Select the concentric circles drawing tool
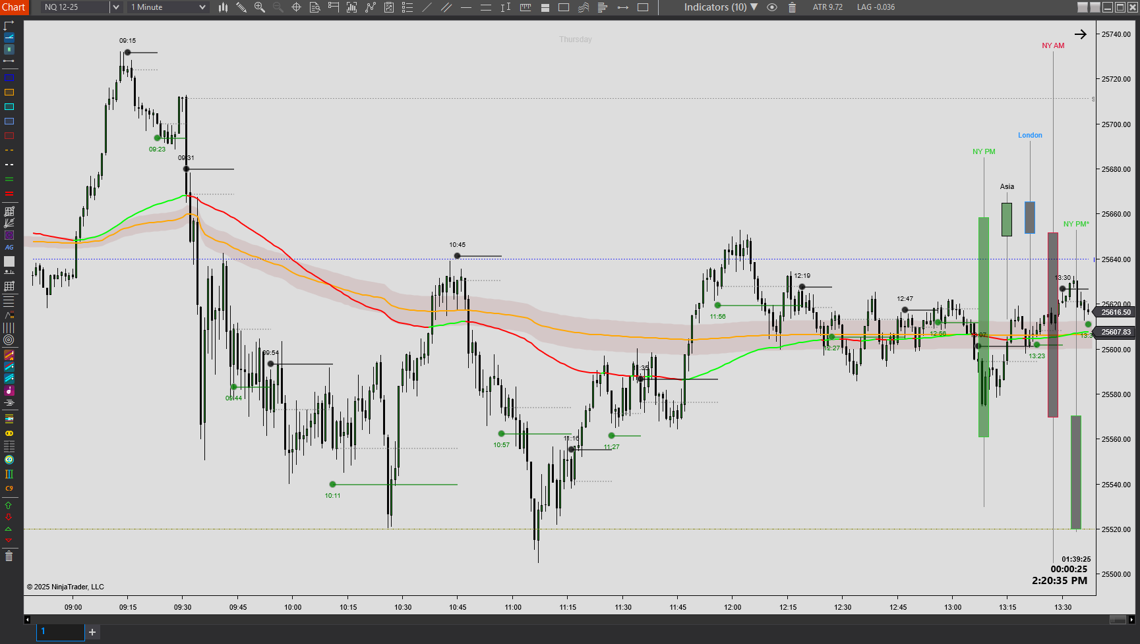Viewport: 1140px width, 644px height. (x=9, y=340)
